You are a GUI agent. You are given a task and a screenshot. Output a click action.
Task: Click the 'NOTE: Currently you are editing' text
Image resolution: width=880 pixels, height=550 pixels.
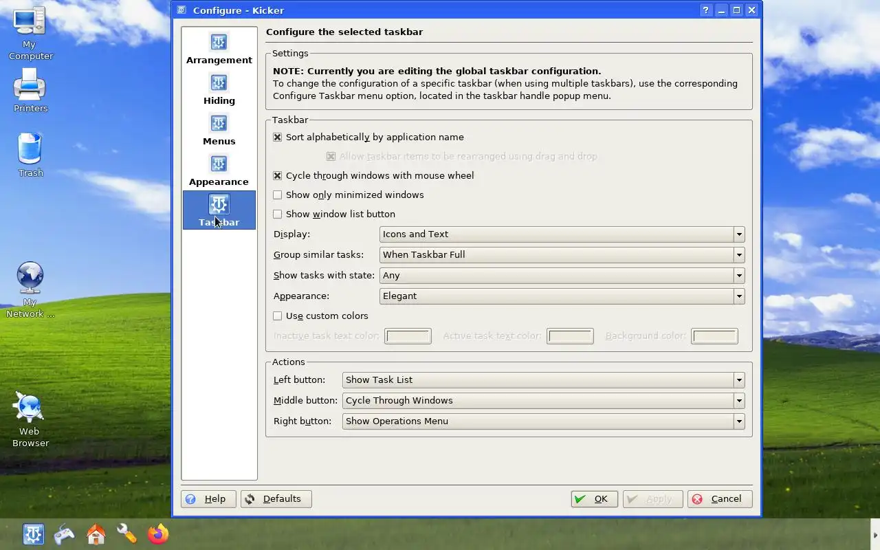click(437, 71)
